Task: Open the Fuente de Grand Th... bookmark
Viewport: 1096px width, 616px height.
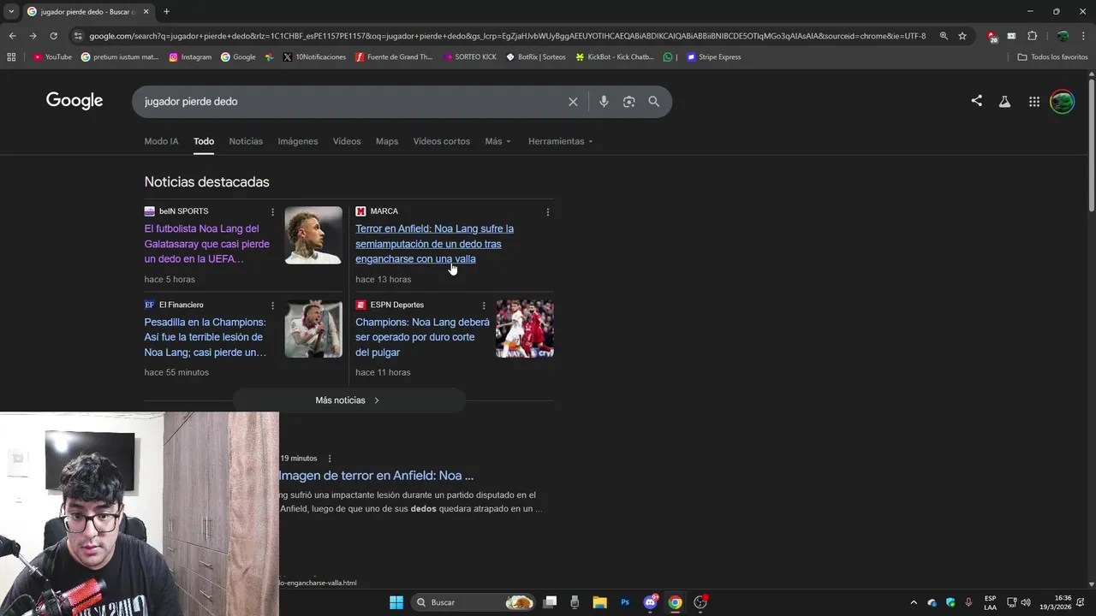Action: (x=394, y=57)
